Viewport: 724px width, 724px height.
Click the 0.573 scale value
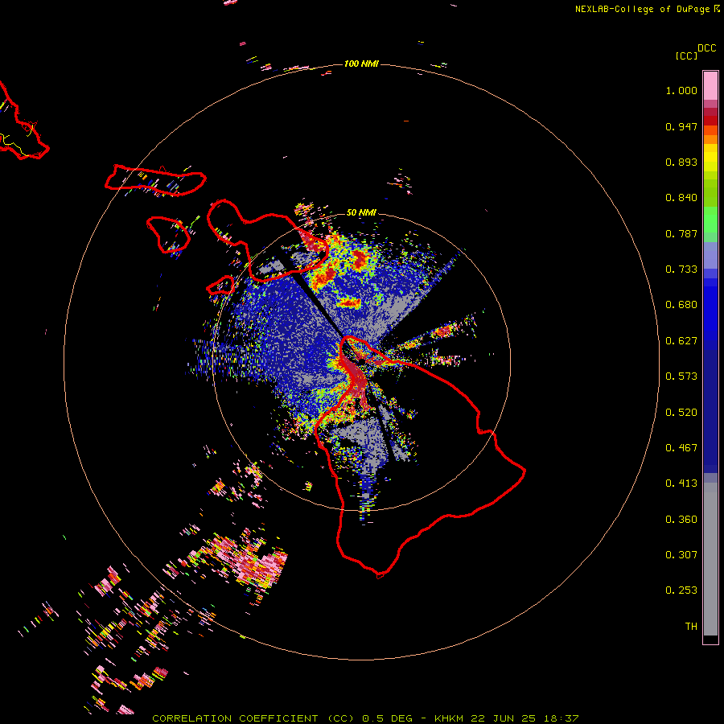(681, 376)
